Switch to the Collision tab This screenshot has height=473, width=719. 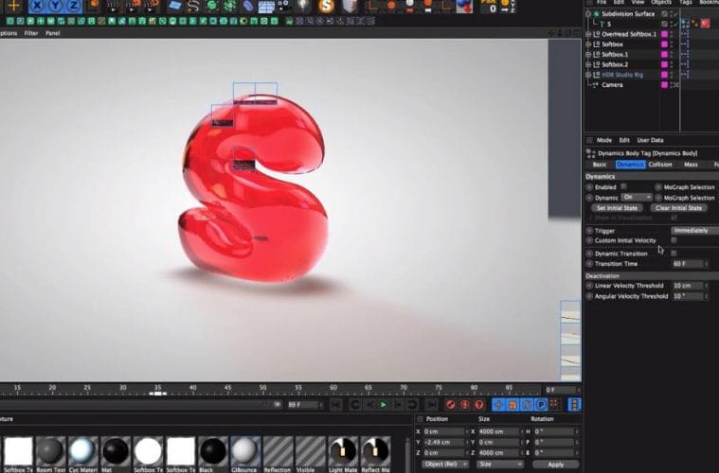pos(660,165)
